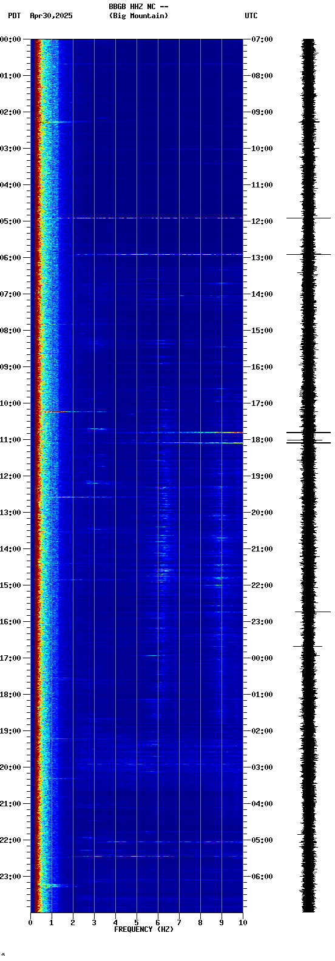This screenshot has height=961, width=335.
Task: Click the frequency axis tick label 3
Action: pyautogui.click(x=94, y=923)
